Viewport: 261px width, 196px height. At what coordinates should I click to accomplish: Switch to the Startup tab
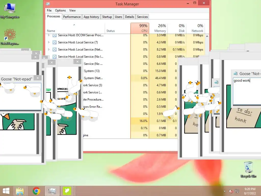107,17
